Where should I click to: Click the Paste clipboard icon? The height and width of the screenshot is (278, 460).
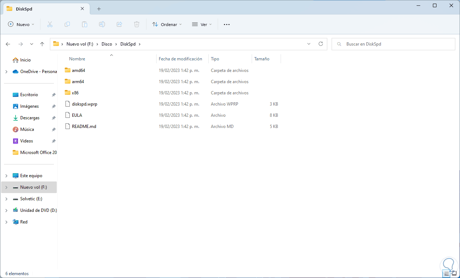tap(85, 25)
